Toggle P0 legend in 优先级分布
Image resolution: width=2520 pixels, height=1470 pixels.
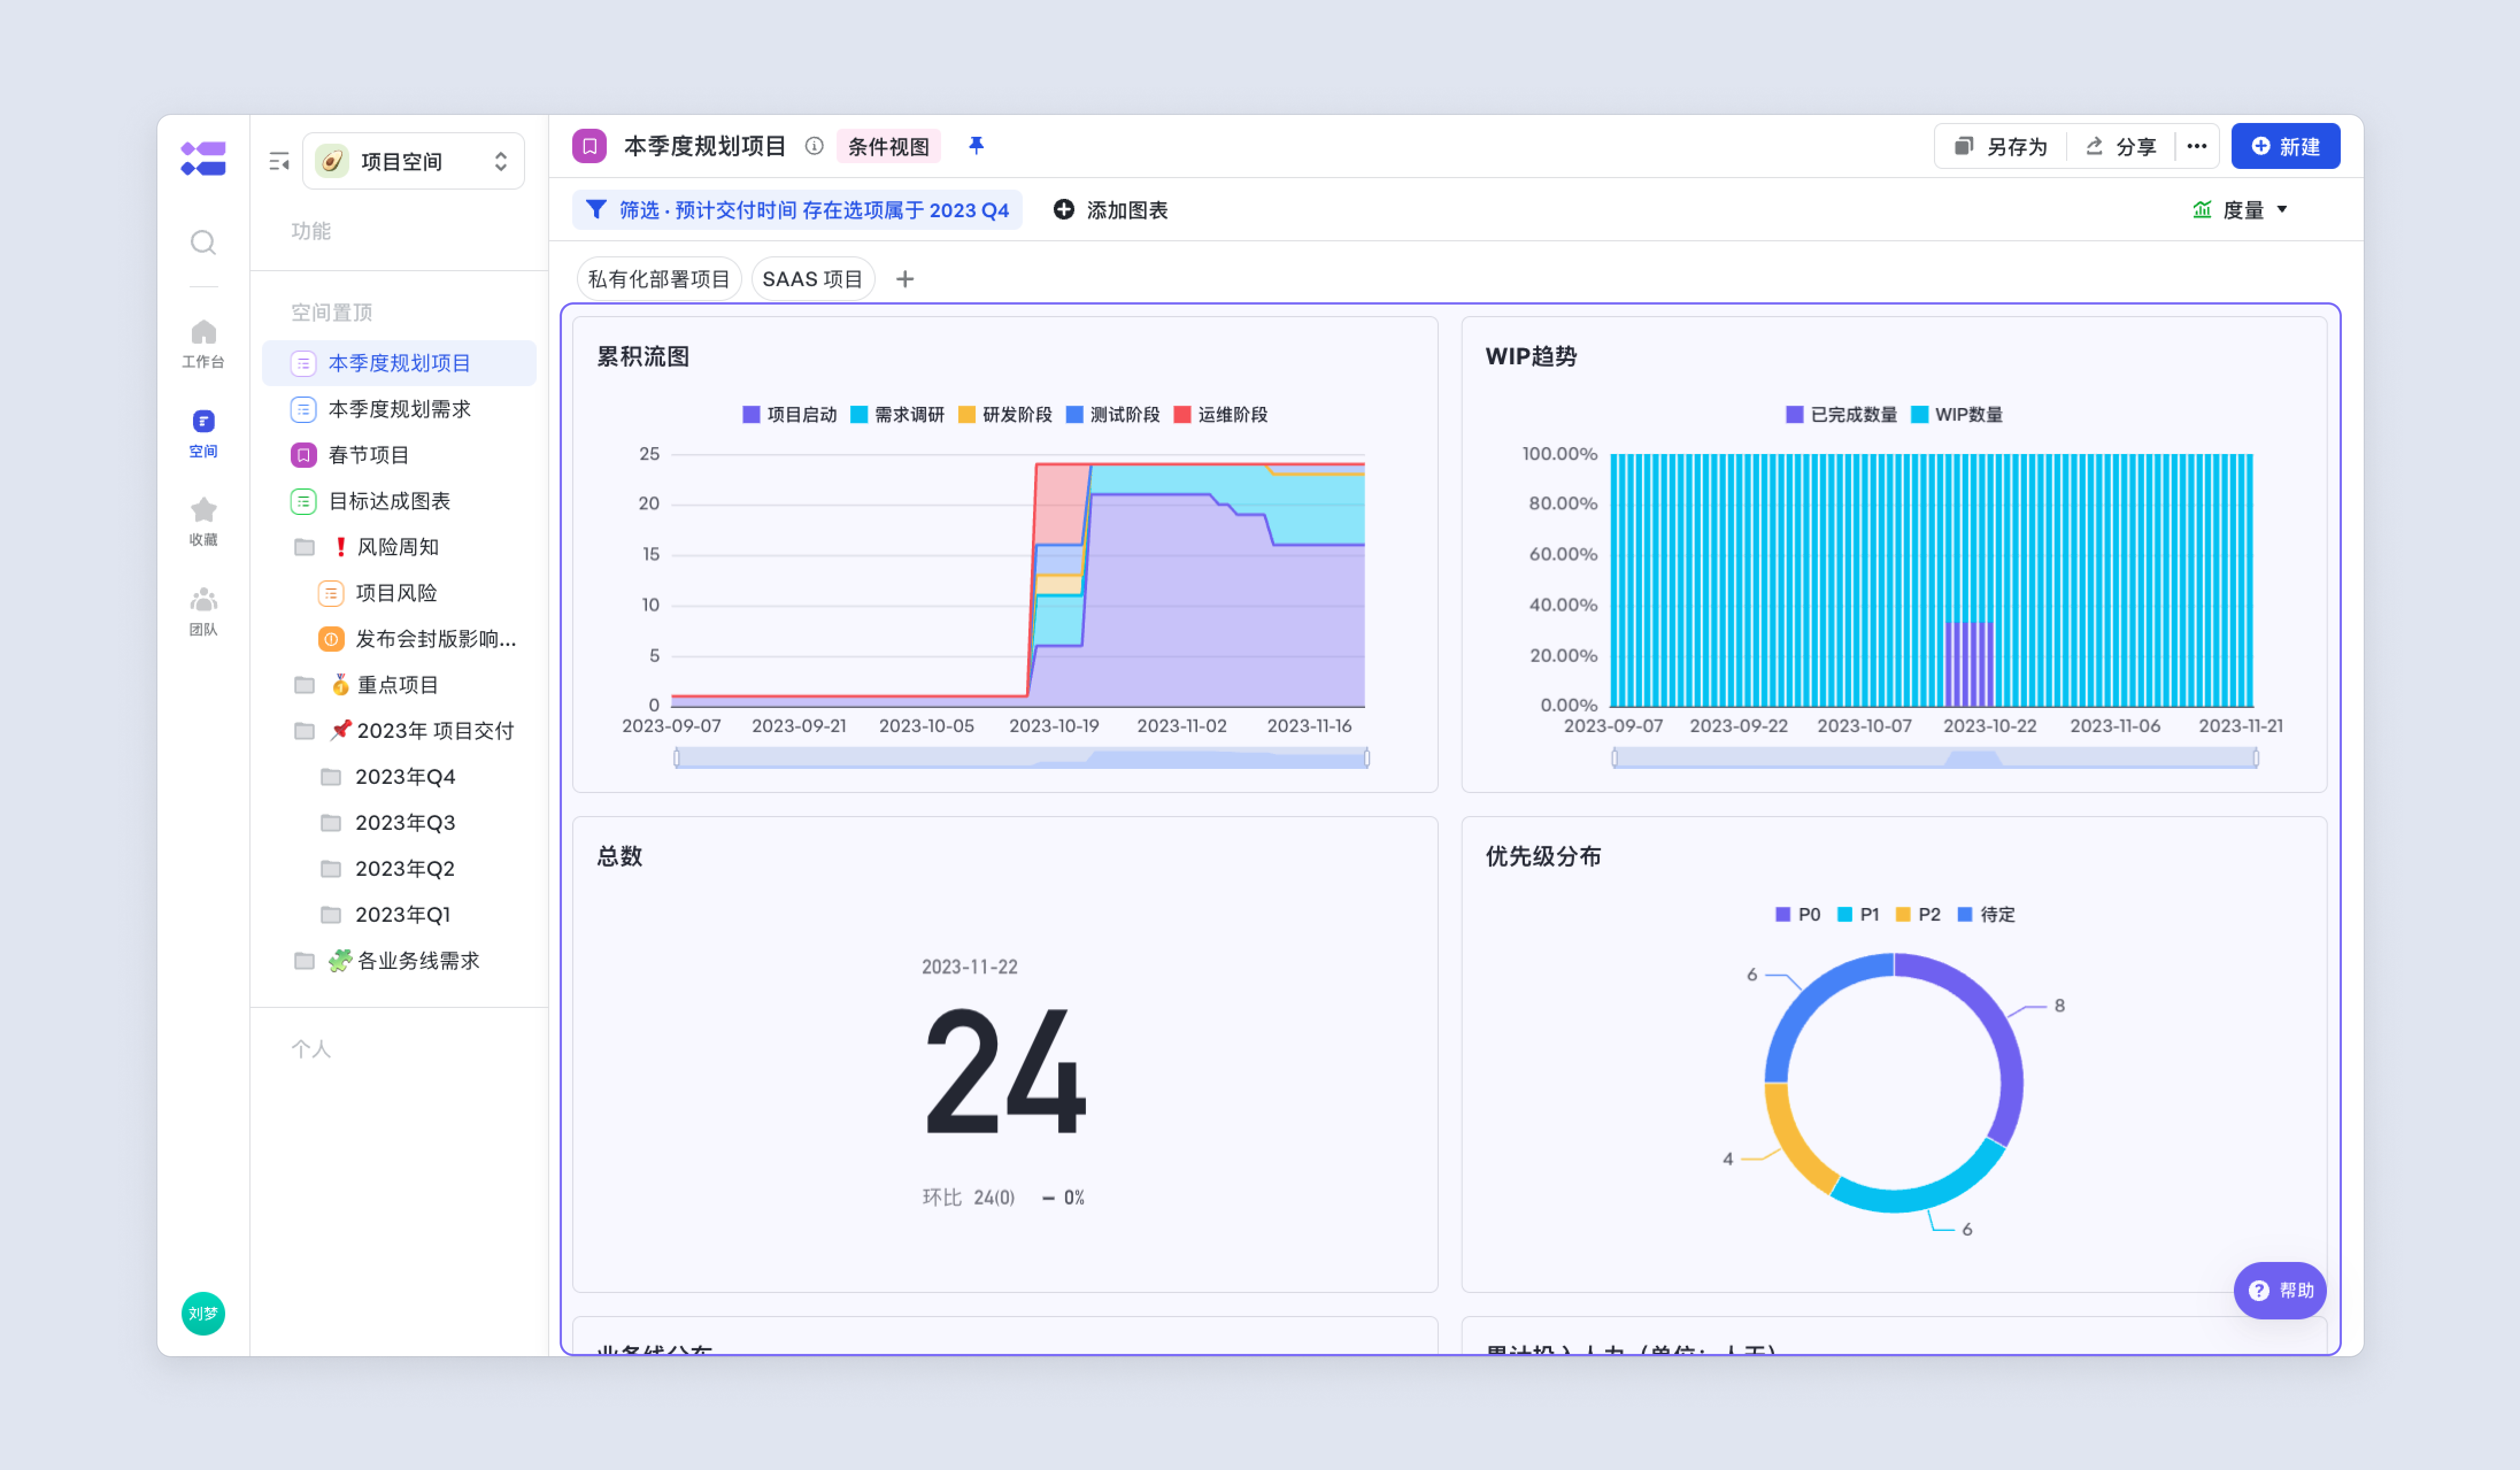[x=1797, y=914]
